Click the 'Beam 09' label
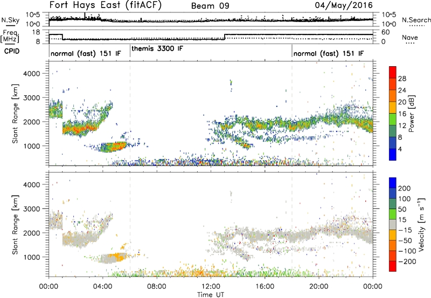Image resolution: width=431 pixels, height=298 pixels. click(x=210, y=6)
